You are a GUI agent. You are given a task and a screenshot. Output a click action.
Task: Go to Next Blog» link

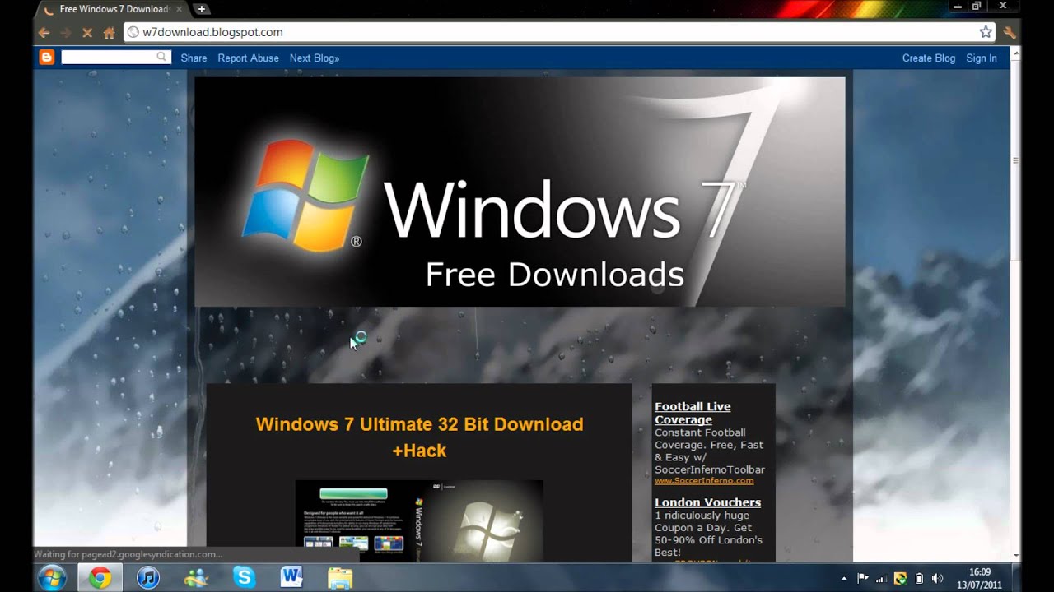(315, 58)
